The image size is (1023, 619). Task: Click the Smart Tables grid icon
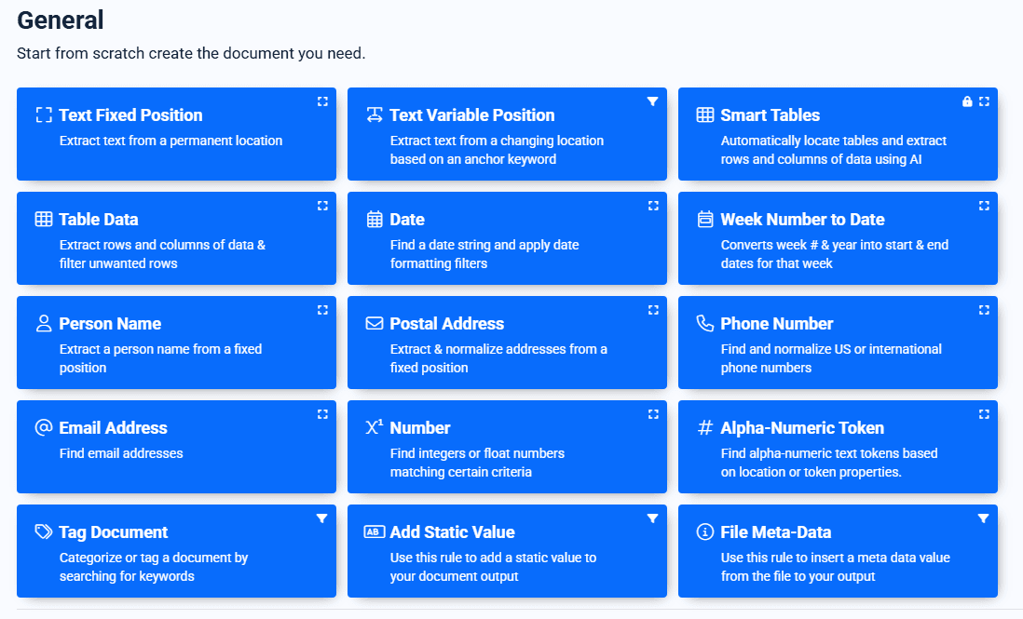click(x=705, y=115)
